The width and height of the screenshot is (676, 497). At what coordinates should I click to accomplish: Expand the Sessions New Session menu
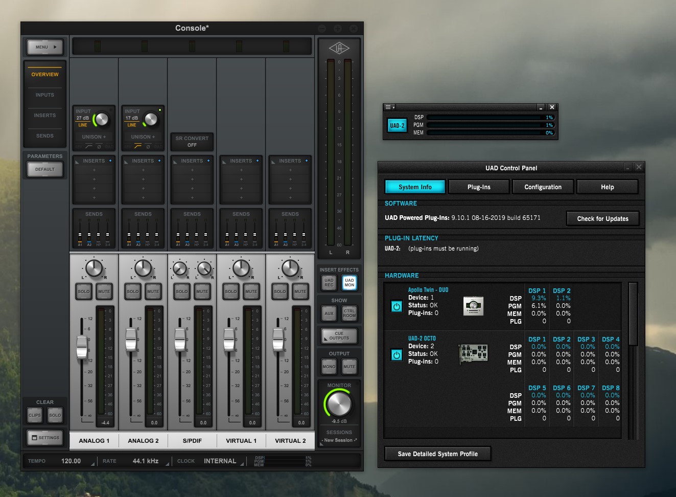coord(339,440)
